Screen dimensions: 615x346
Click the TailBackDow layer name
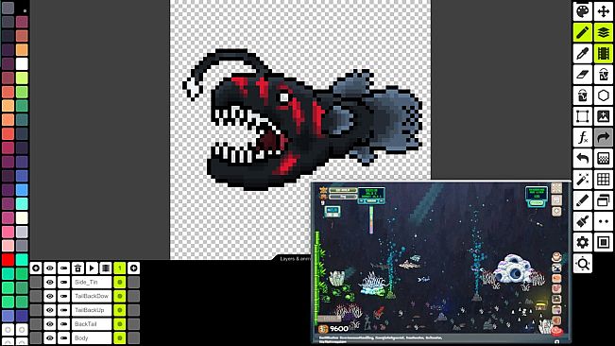click(92, 296)
